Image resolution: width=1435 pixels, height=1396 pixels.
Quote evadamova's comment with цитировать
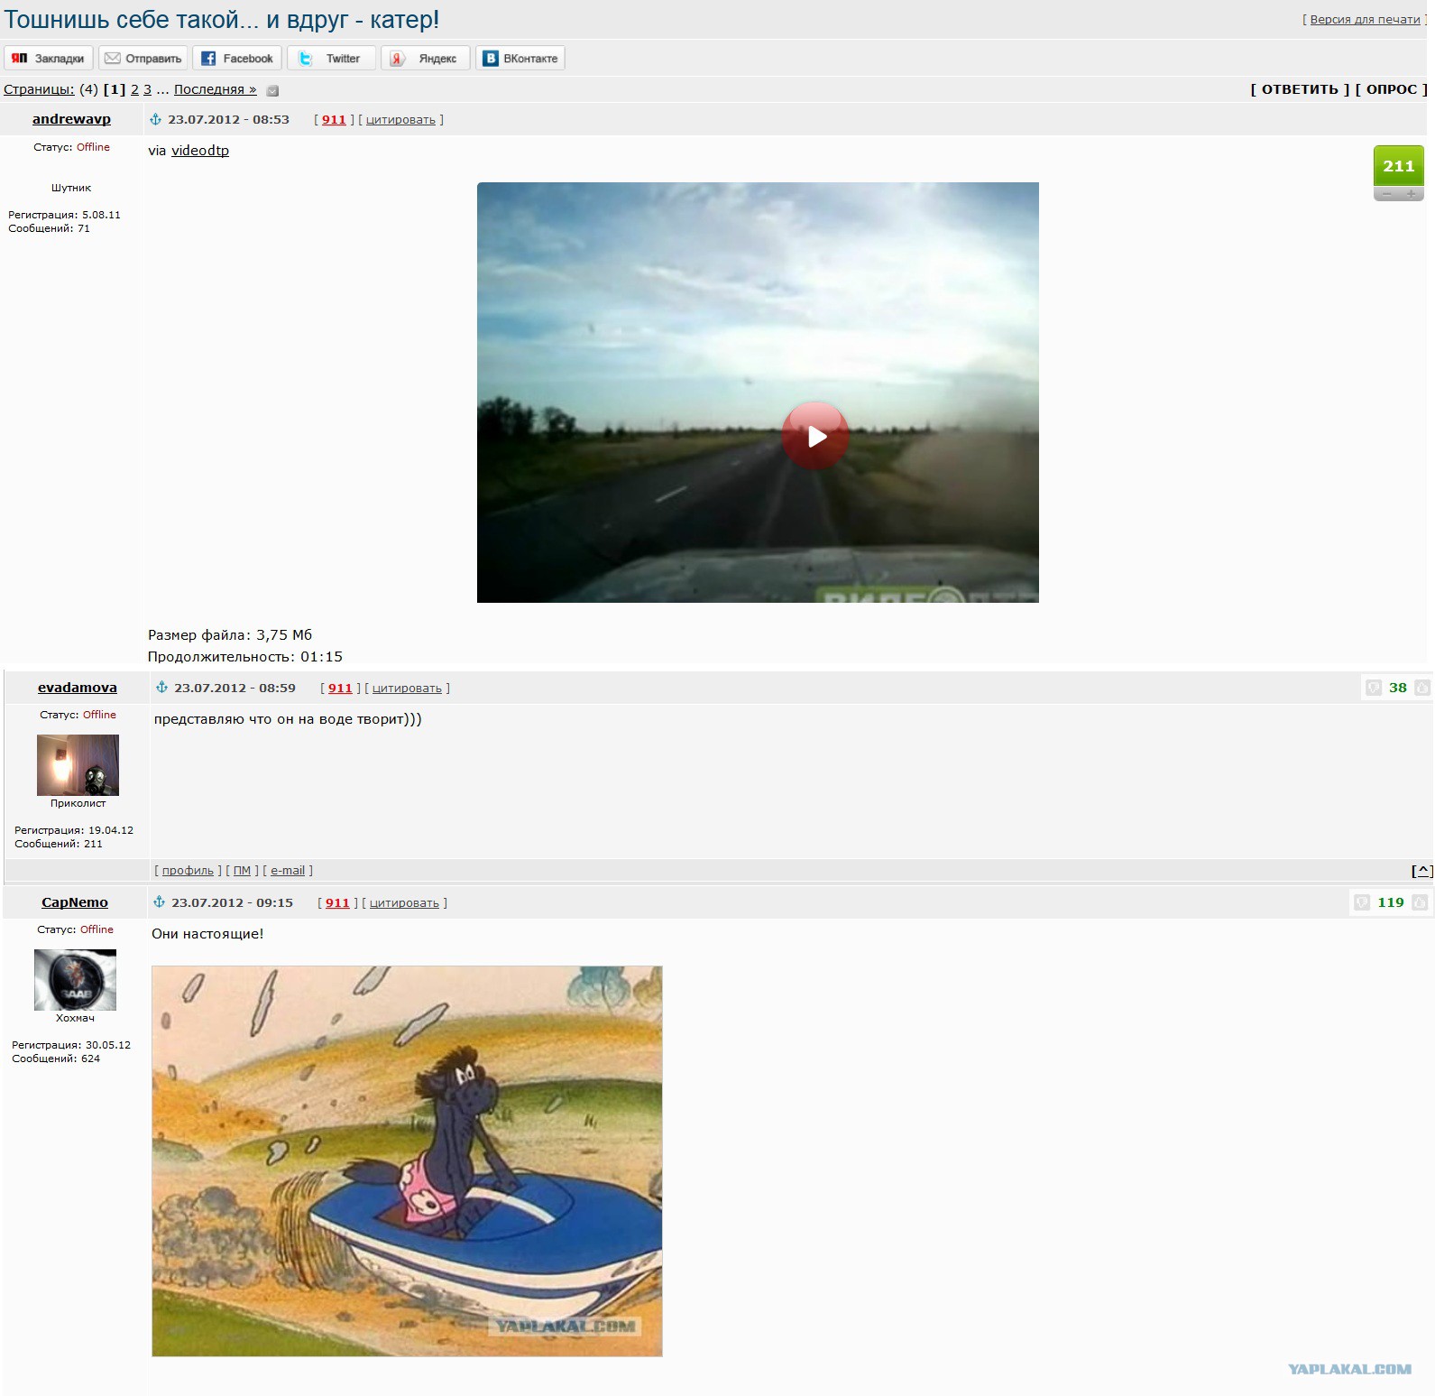point(407,689)
